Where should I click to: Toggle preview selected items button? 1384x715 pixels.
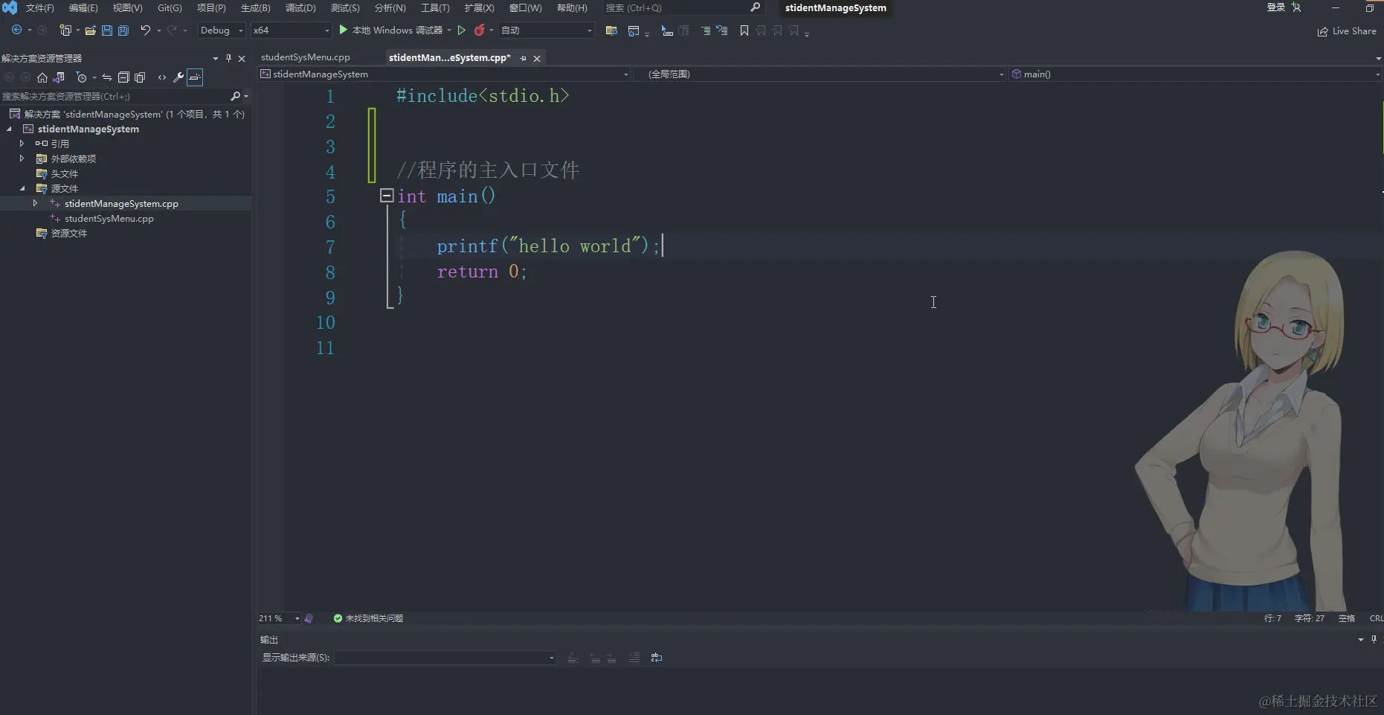point(195,77)
